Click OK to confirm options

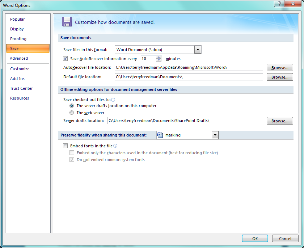255,239
